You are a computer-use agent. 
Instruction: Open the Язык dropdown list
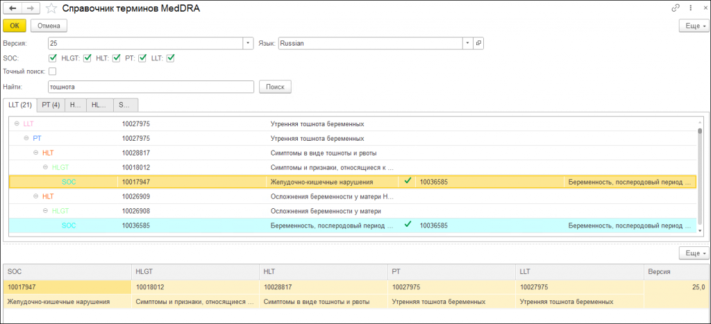click(x=468, y=43)
